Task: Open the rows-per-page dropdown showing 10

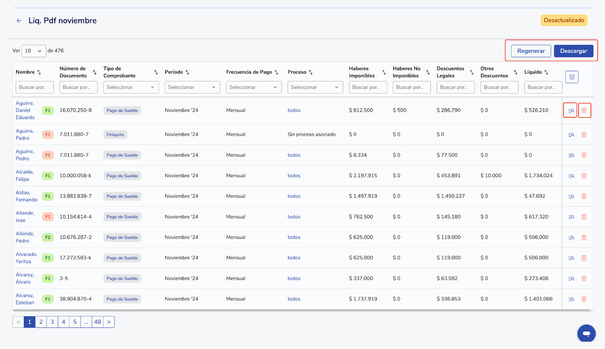Action: (x=34, y=51)
